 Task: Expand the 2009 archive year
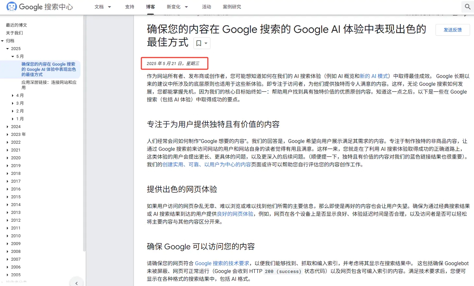pos(7,243)
